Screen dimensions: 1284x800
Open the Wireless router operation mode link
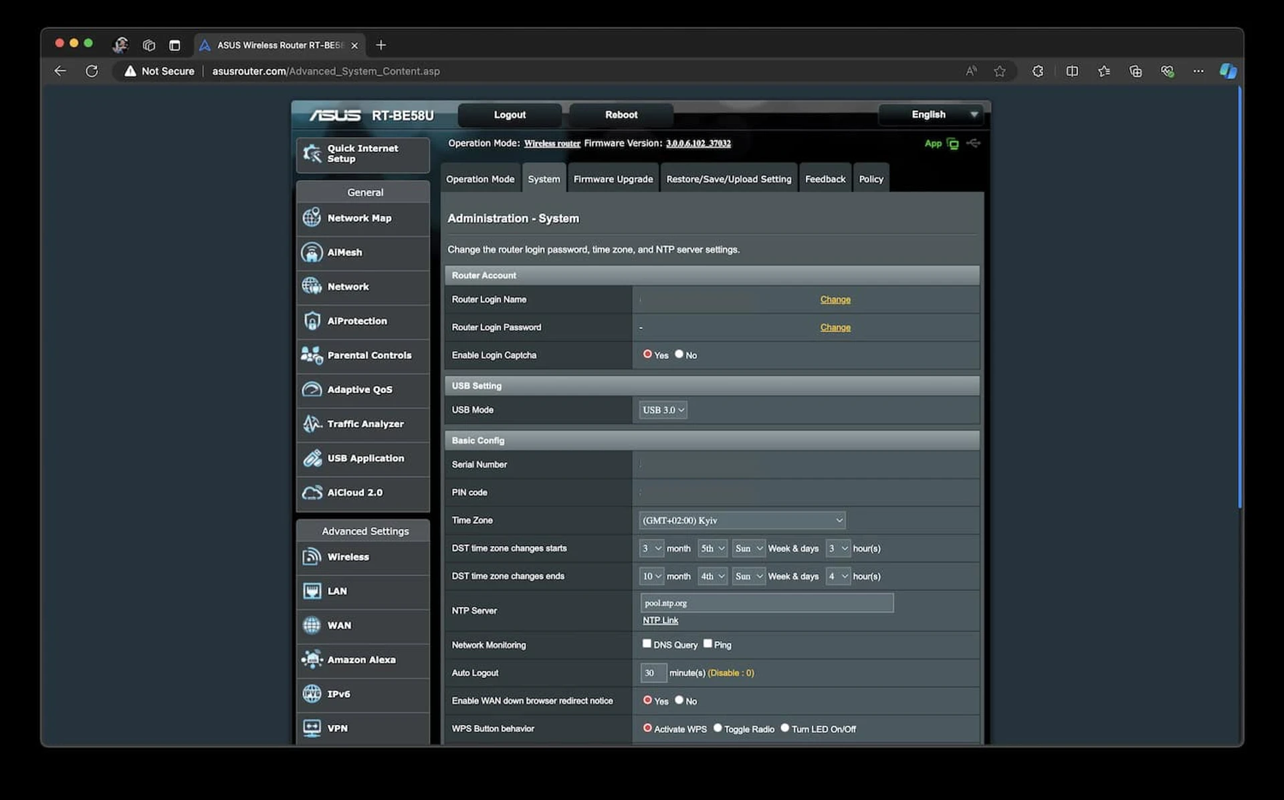coord(552,143)
